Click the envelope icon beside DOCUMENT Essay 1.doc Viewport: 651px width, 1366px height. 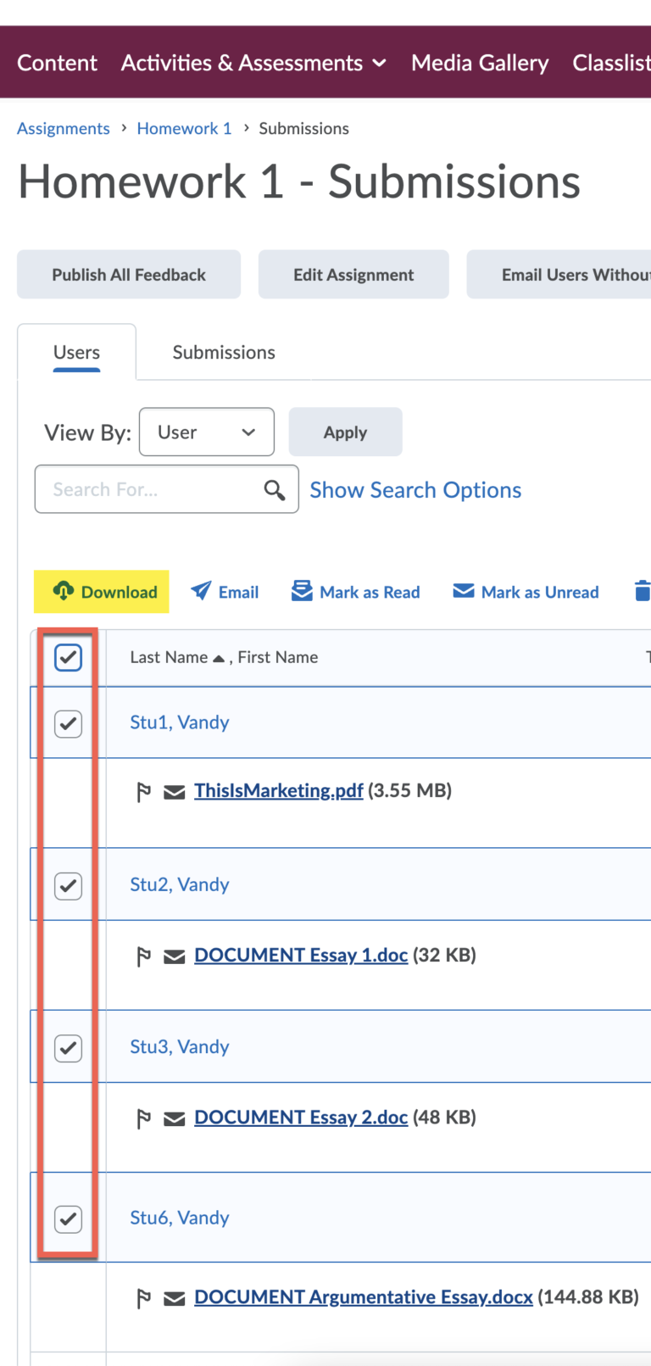(175, 955)
